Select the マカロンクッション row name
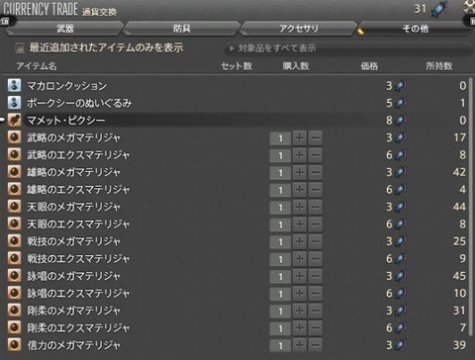The width and height of the screenshot is (475, 360). (66, 86)
